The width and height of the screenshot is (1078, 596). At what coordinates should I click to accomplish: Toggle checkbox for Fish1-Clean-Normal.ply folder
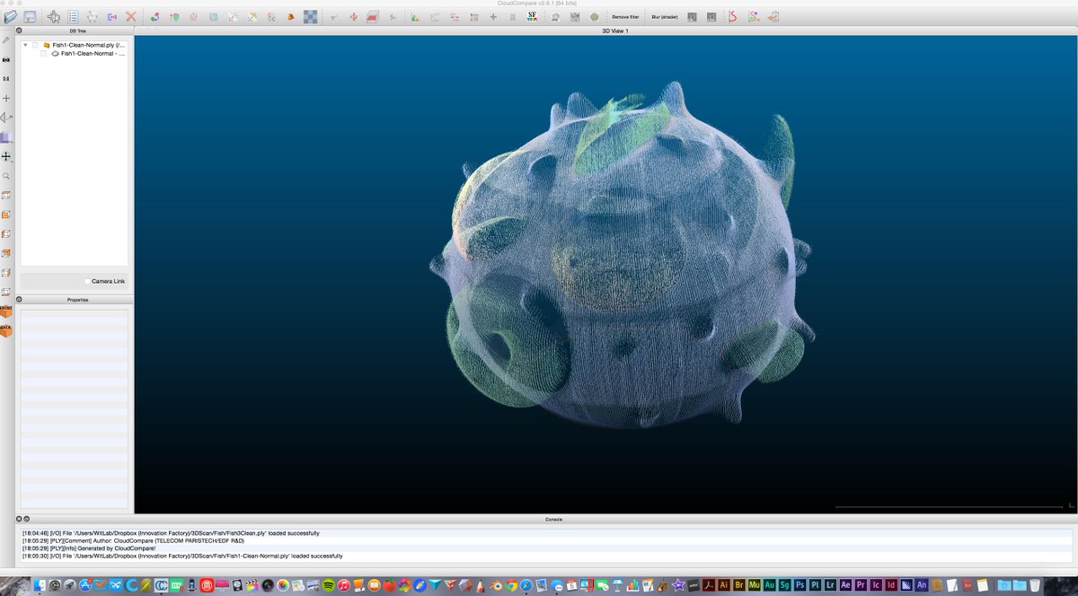[35, 44]
